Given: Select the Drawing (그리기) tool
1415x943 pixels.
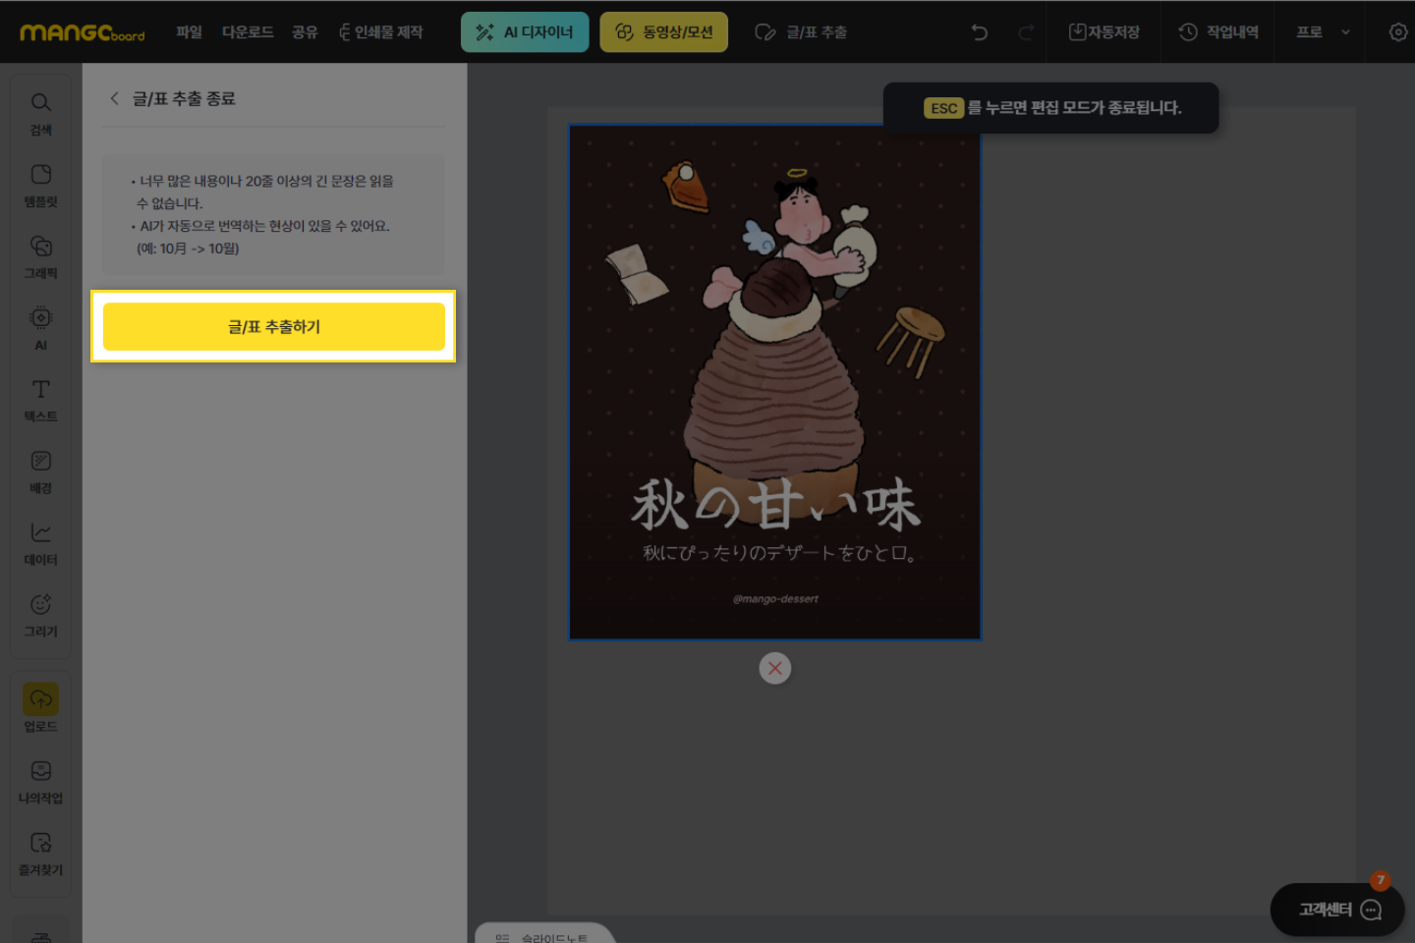Looking at the screenshot, I should tap(40, 614).
